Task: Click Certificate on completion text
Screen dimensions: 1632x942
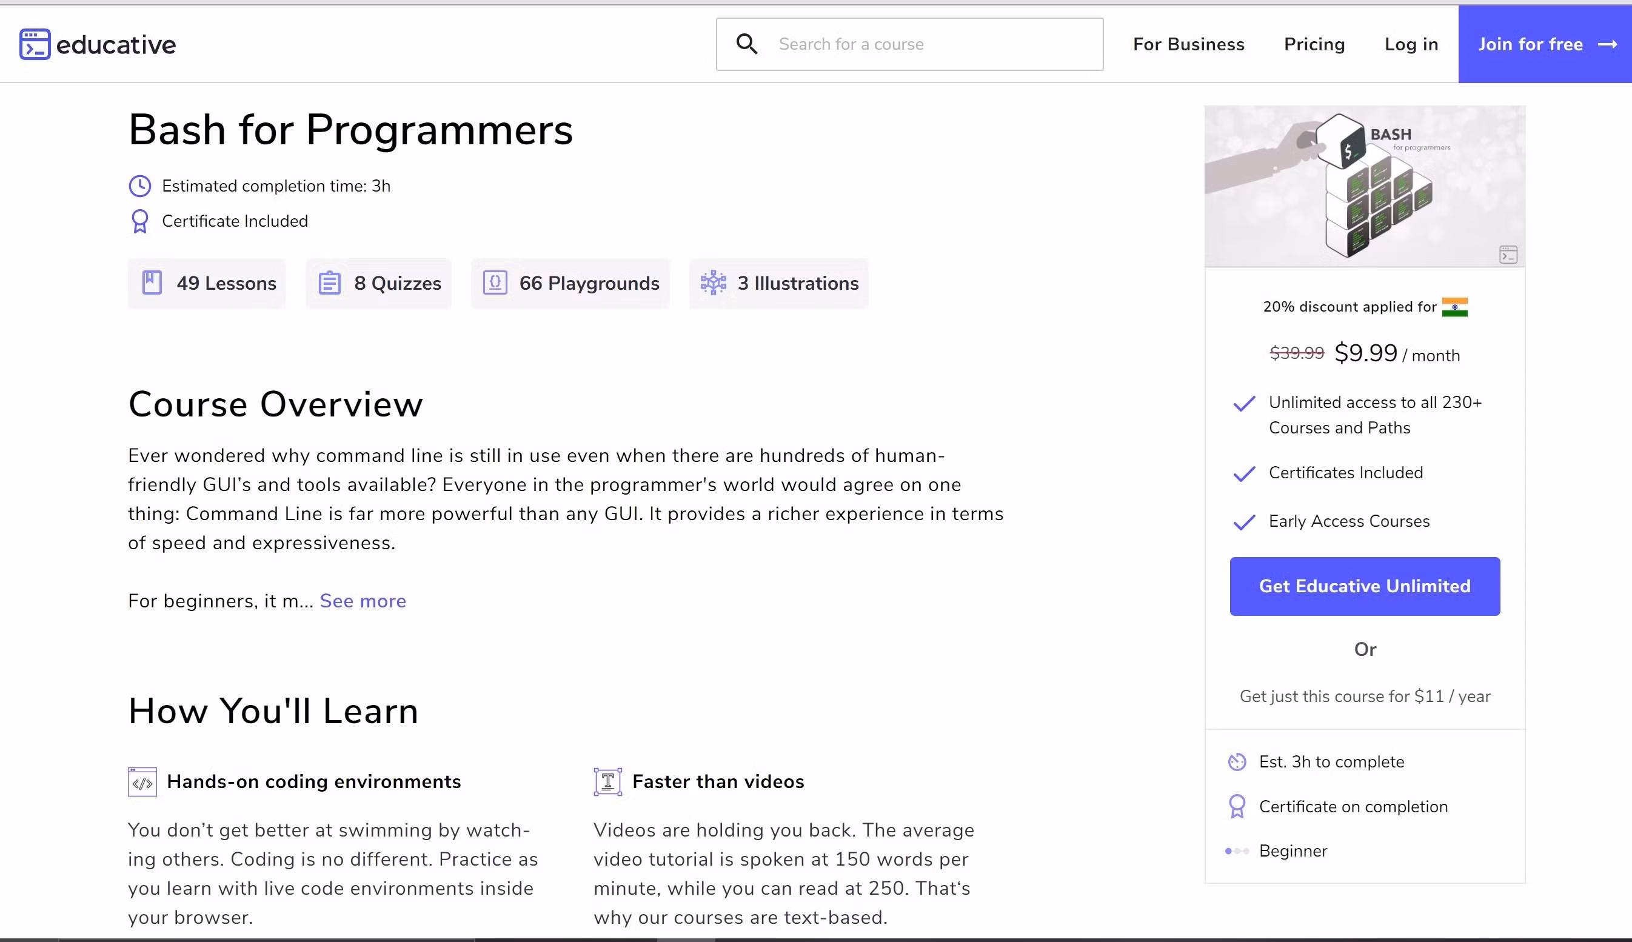Action: (x=1353, y=807)
